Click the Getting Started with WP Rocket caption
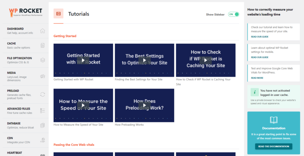 [x=73, y=79]
